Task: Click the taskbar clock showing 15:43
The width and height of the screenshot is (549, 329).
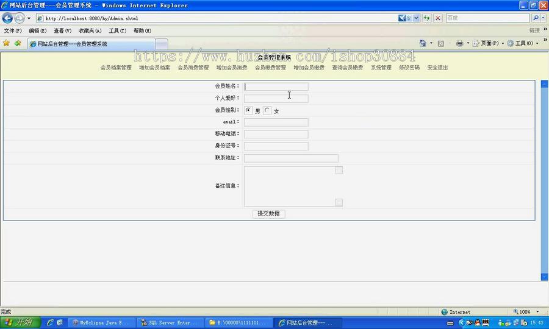Action: pyautogui.click(x=537, y=323)
